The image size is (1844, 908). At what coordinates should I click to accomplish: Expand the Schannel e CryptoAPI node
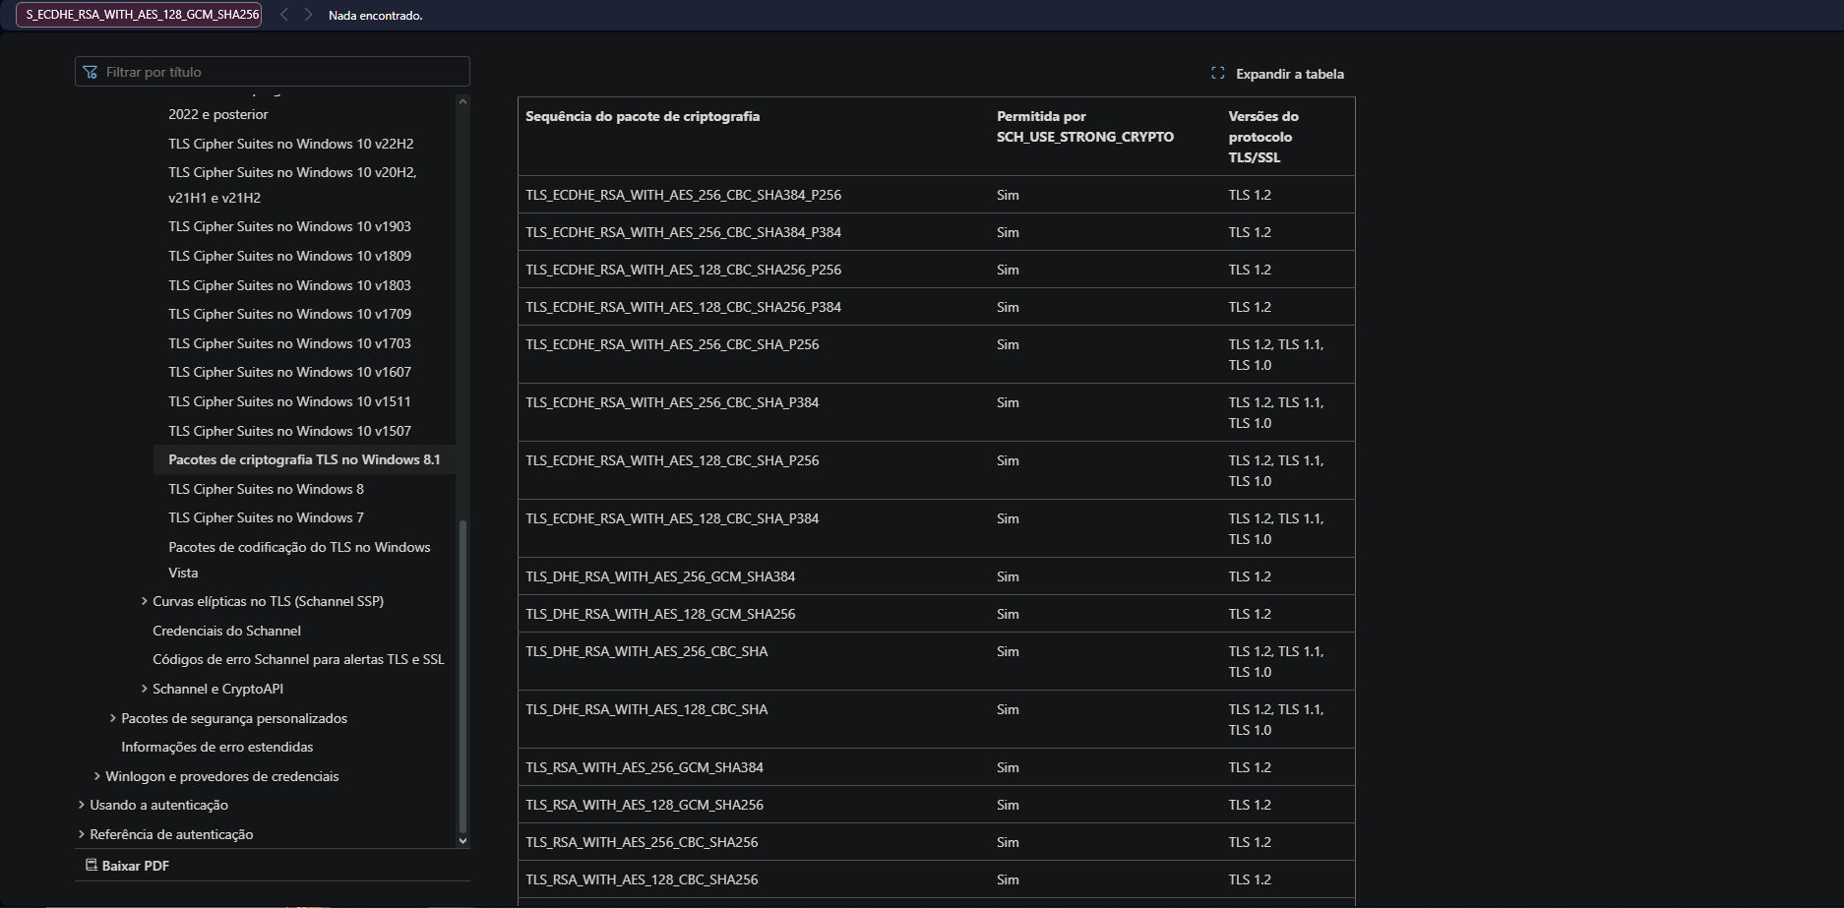click(145, 689)
